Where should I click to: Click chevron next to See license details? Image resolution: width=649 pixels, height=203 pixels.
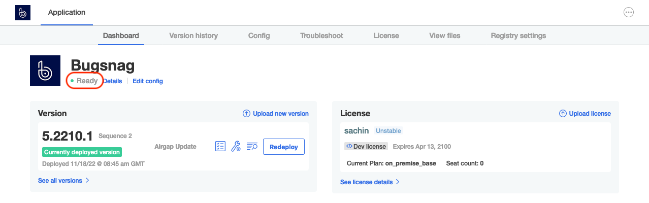point(398,182)
